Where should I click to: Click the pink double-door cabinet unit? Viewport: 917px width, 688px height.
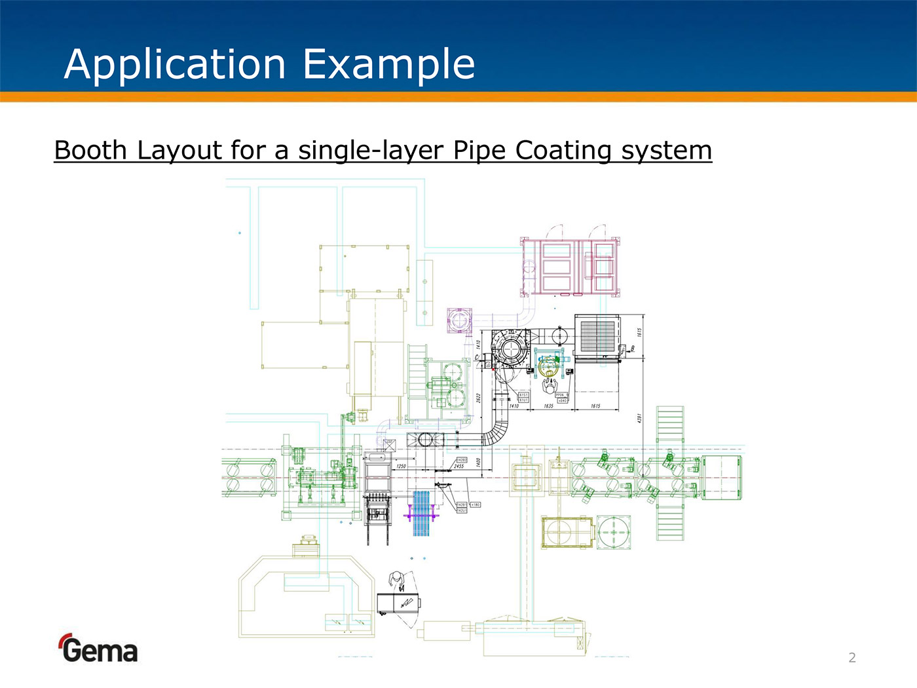[570, 267]
